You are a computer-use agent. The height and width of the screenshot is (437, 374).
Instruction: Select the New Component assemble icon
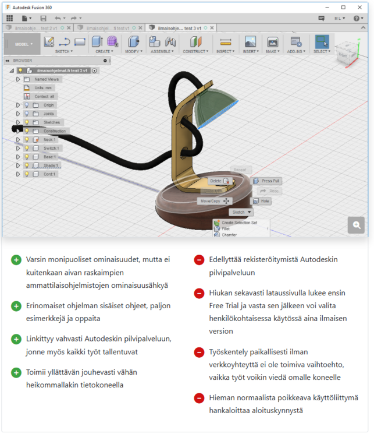point(155,41)
